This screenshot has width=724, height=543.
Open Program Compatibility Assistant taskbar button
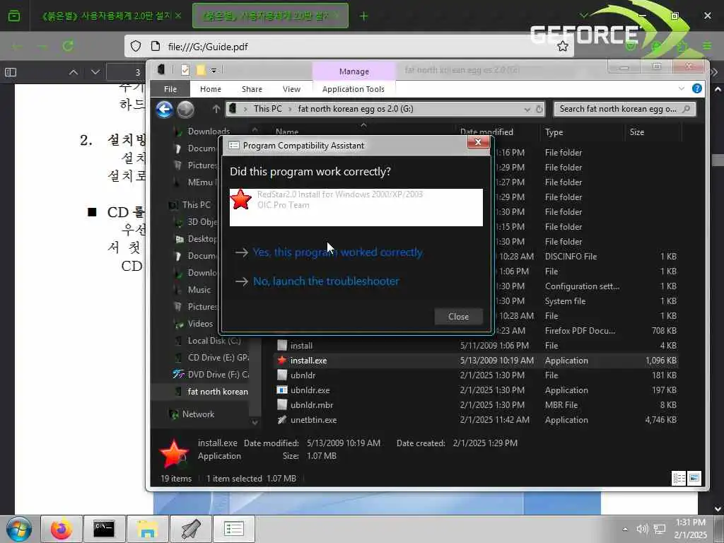(x=233, y=529)
